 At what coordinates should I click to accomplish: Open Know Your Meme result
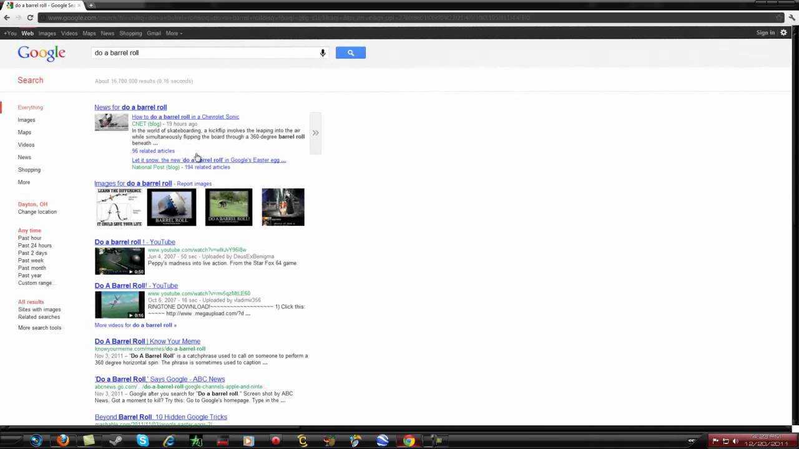click(x=147, y=342)
